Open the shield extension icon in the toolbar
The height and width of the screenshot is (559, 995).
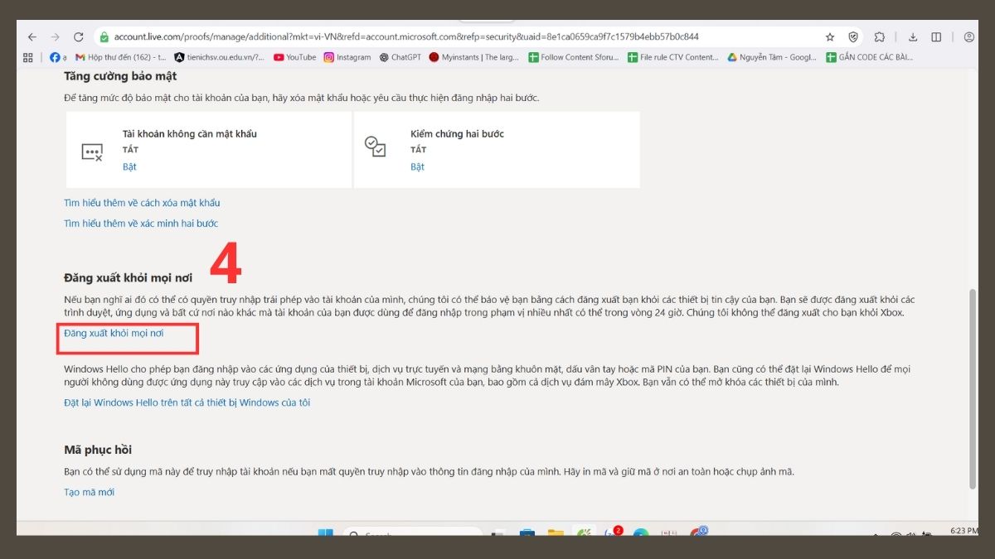(853, 37)
